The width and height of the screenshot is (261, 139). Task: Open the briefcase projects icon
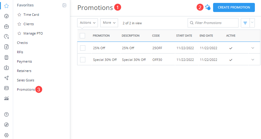tap(6, 26)
